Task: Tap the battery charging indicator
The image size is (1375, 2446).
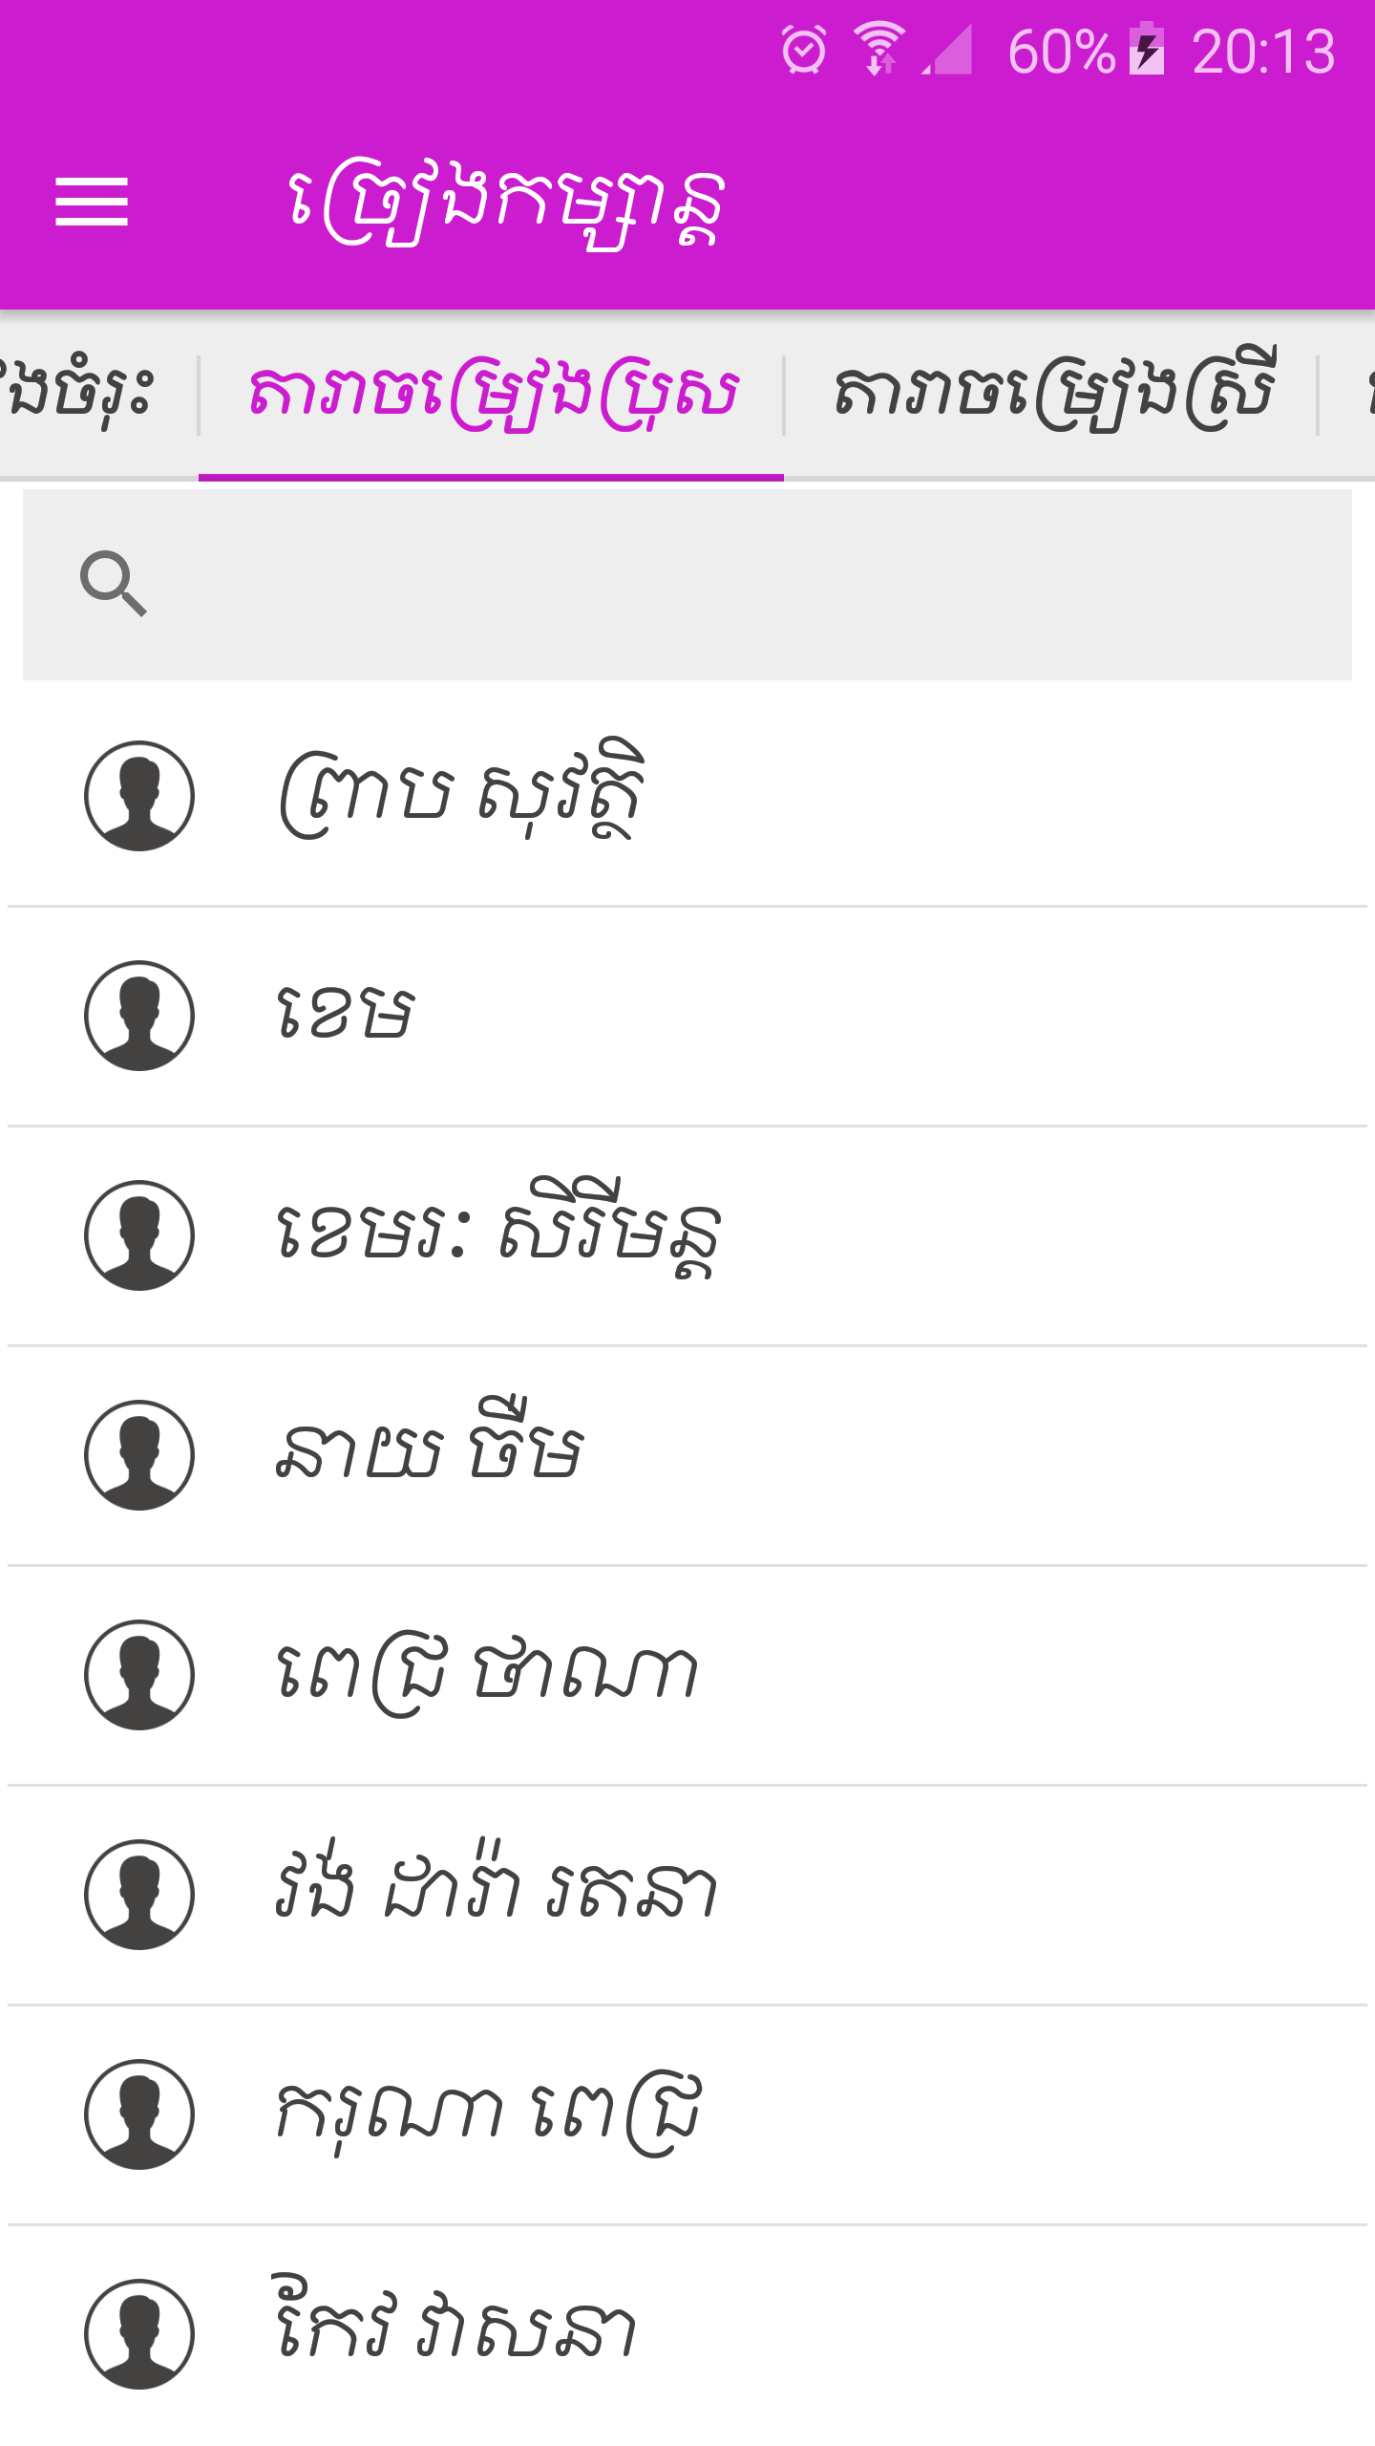Action: (1147, 49)
